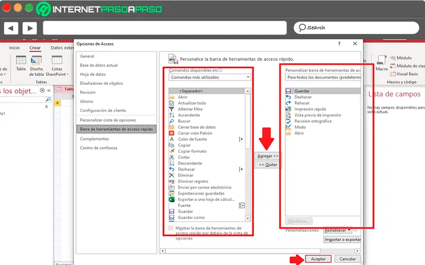Image resolution: width=425 pixels, height=265 pixels.
Task: Click the Agregar >> button
Action: click(268, 156)
